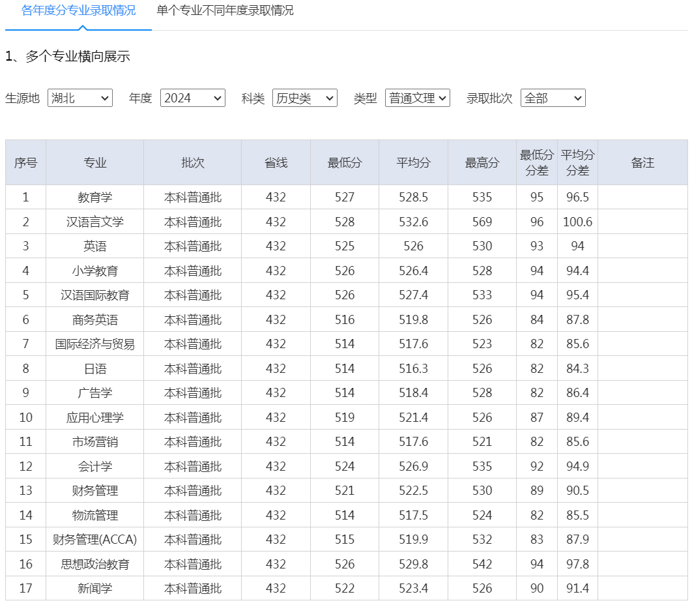Click the 平均分分差 column header
Screen dimensions: 692x605
578,162
